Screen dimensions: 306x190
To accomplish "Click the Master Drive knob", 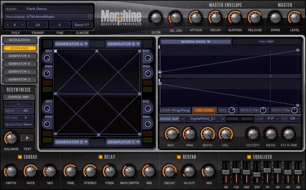I will (x=275, y=17).
